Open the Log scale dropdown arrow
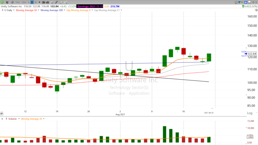 256,113
